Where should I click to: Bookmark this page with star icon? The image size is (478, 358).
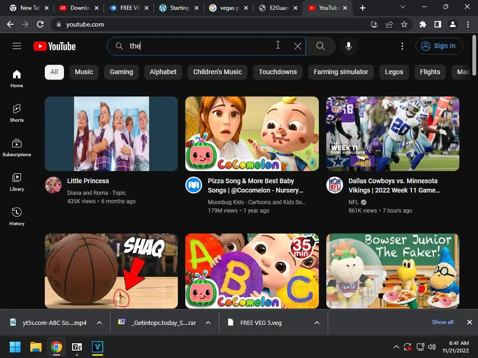pos(404,24)
